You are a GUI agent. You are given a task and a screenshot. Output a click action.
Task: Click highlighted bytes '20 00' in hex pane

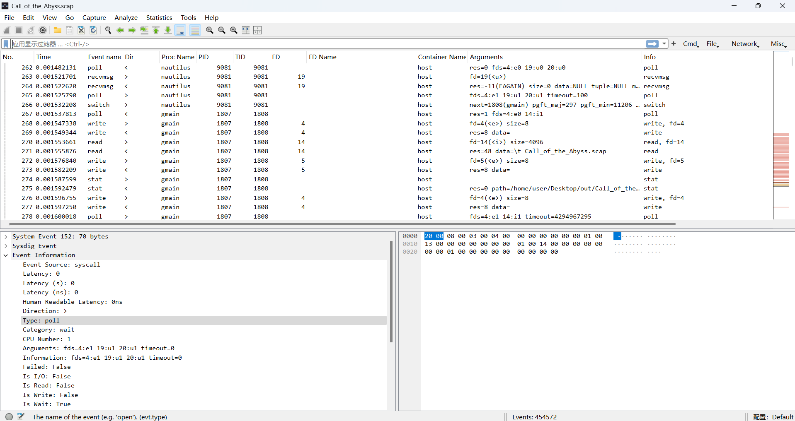click(434, 236)
